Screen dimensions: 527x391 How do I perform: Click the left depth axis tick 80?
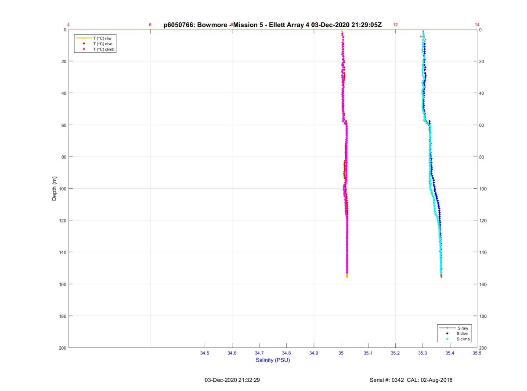pos(64,157)
